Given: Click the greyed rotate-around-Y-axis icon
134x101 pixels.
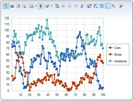Looking at the screenshot, I should tap(76, 6).
